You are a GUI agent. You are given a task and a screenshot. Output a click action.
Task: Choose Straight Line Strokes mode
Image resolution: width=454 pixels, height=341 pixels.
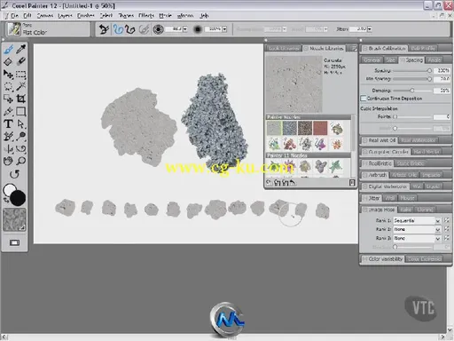point(130,29)
